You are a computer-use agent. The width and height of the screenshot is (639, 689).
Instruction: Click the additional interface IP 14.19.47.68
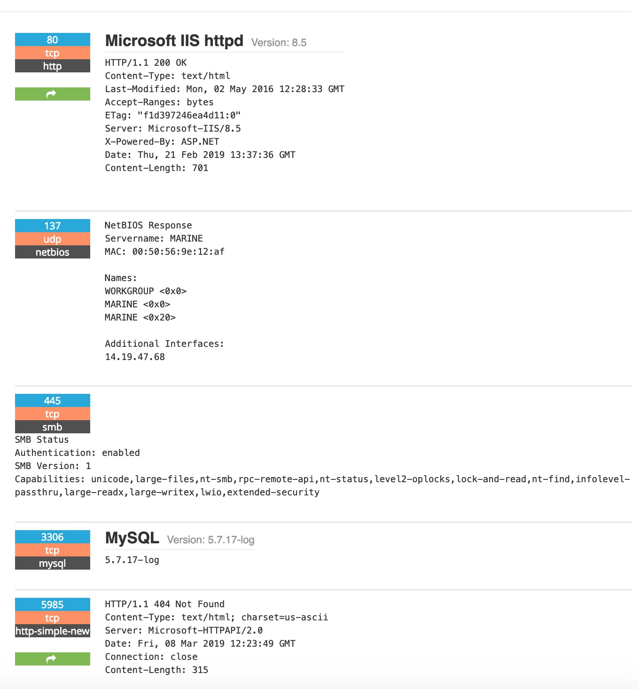pos(135,357)
